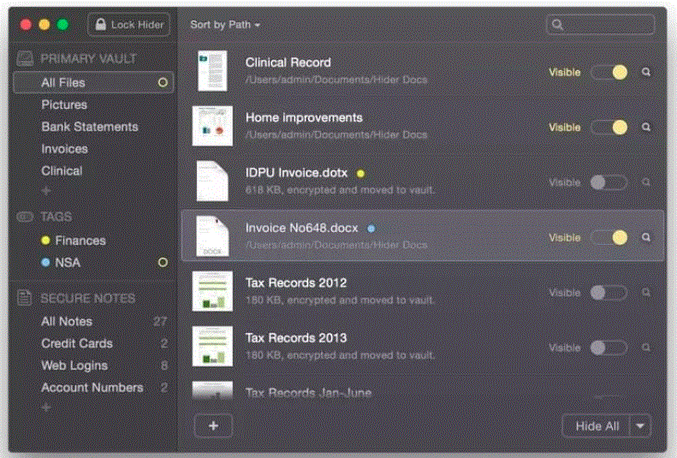Viewport: 677px width, 458px height.
Task: Click the circle indicator next to NSA
Action: (163, 263)
